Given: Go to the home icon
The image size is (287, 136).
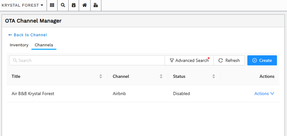Looking at the screenshot, I should [x=84, y=5].
